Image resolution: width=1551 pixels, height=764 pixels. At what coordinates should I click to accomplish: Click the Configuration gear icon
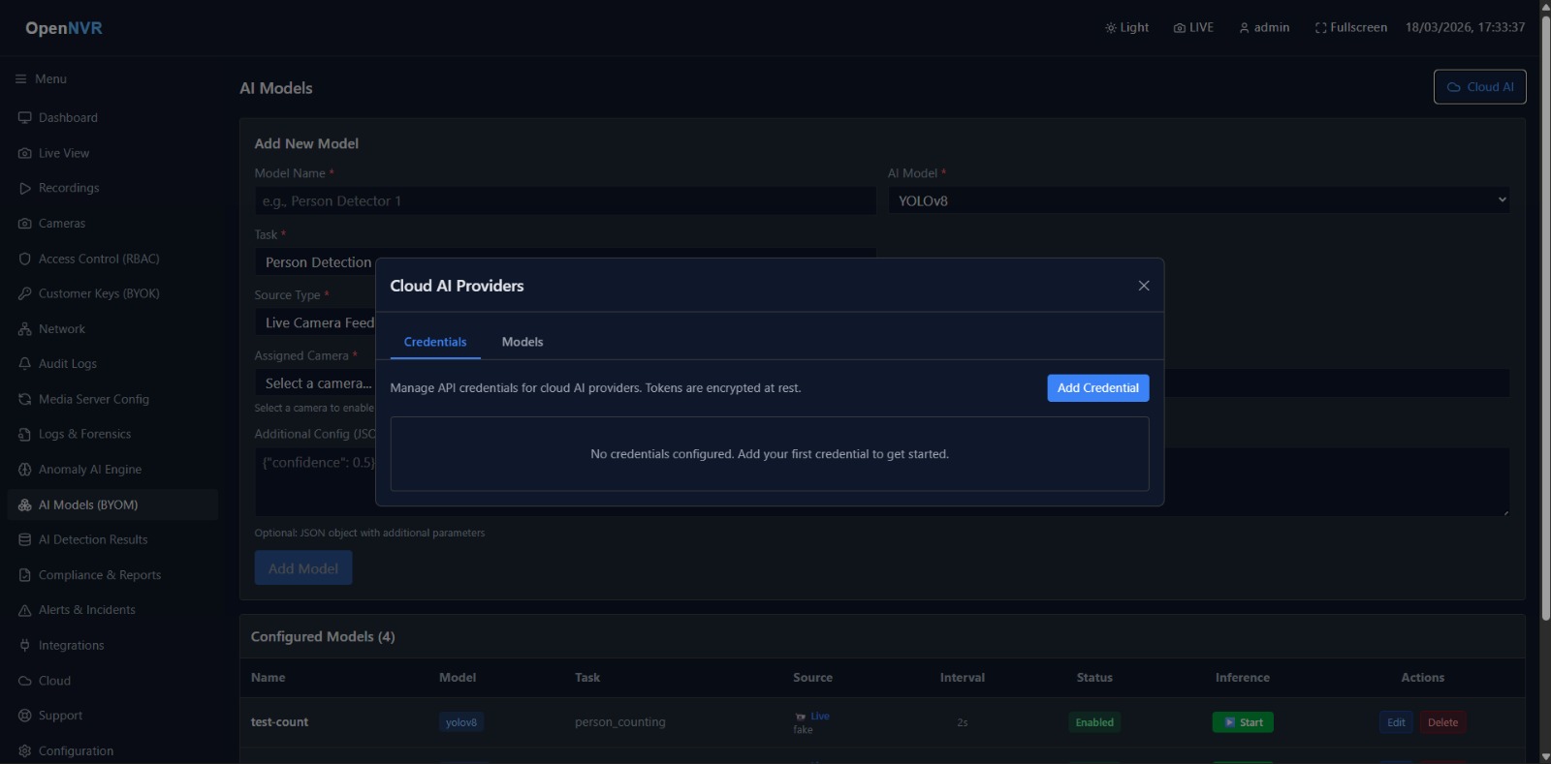coord(25,751)
